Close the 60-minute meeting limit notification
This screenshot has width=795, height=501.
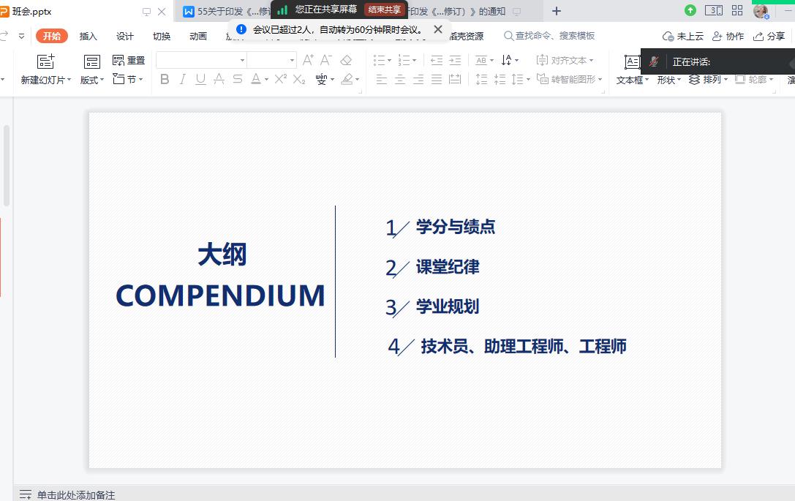[x=437, y=30]
